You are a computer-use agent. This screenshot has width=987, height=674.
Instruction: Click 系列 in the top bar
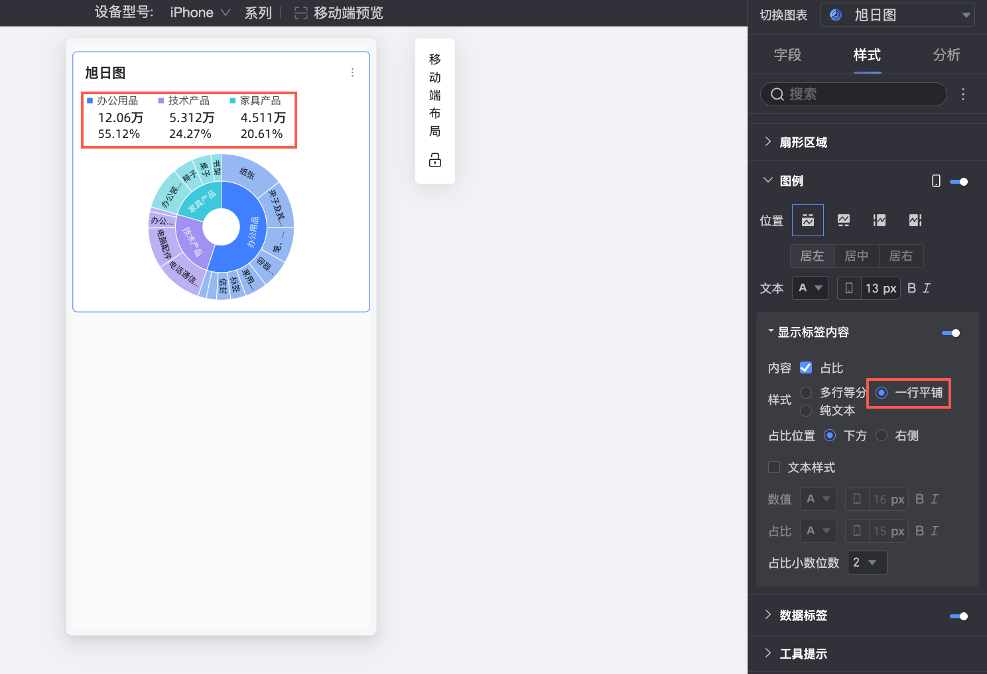(258, 13)
